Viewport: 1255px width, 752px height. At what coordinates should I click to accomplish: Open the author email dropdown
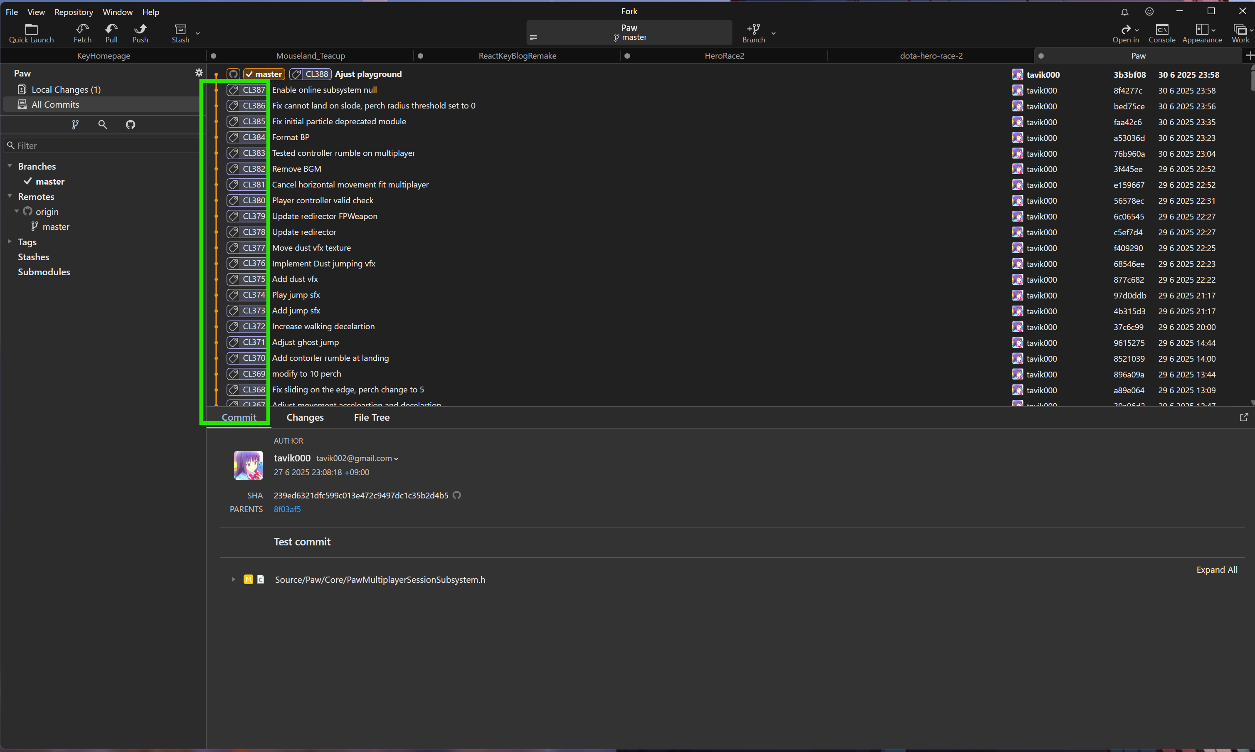point(396,459)
